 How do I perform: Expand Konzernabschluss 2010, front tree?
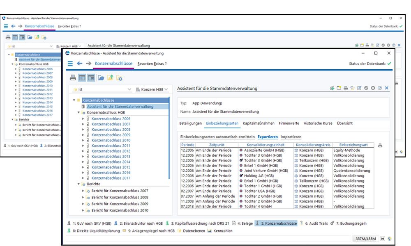tap(83, 140)
